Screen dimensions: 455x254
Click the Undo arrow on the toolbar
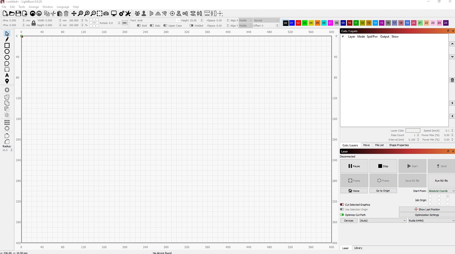(x=32, y=13)
